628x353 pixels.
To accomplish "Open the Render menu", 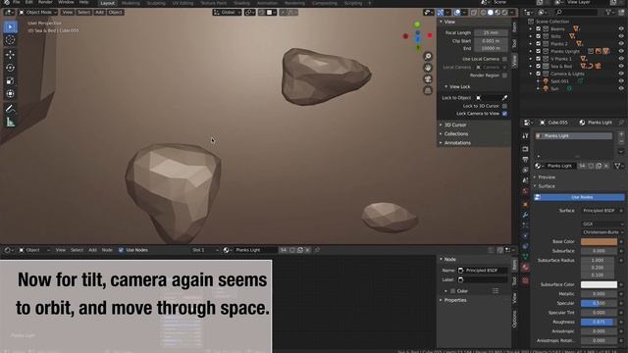I will [45, 2].
